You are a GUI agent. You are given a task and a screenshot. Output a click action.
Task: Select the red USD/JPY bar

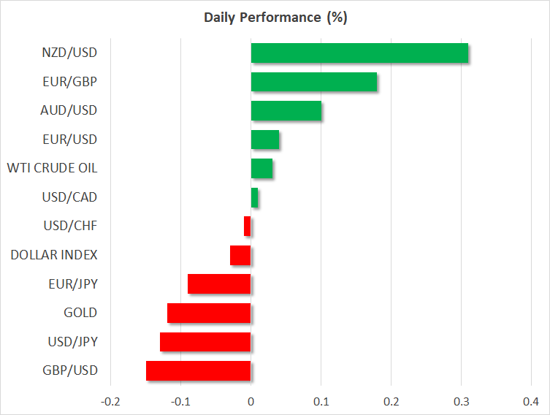click(x=205, y=341)
